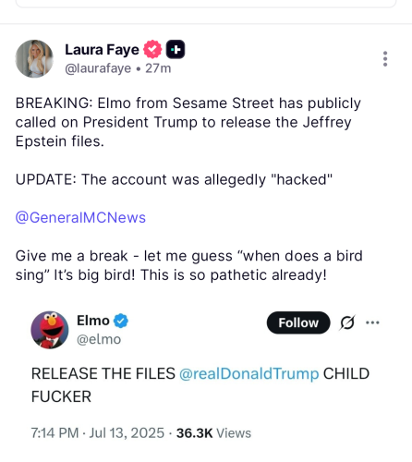Viewport: 412px width, 462px height.
Task: Click the black plus badge next to Laura Faye
Action: click(x=176, y=49)
